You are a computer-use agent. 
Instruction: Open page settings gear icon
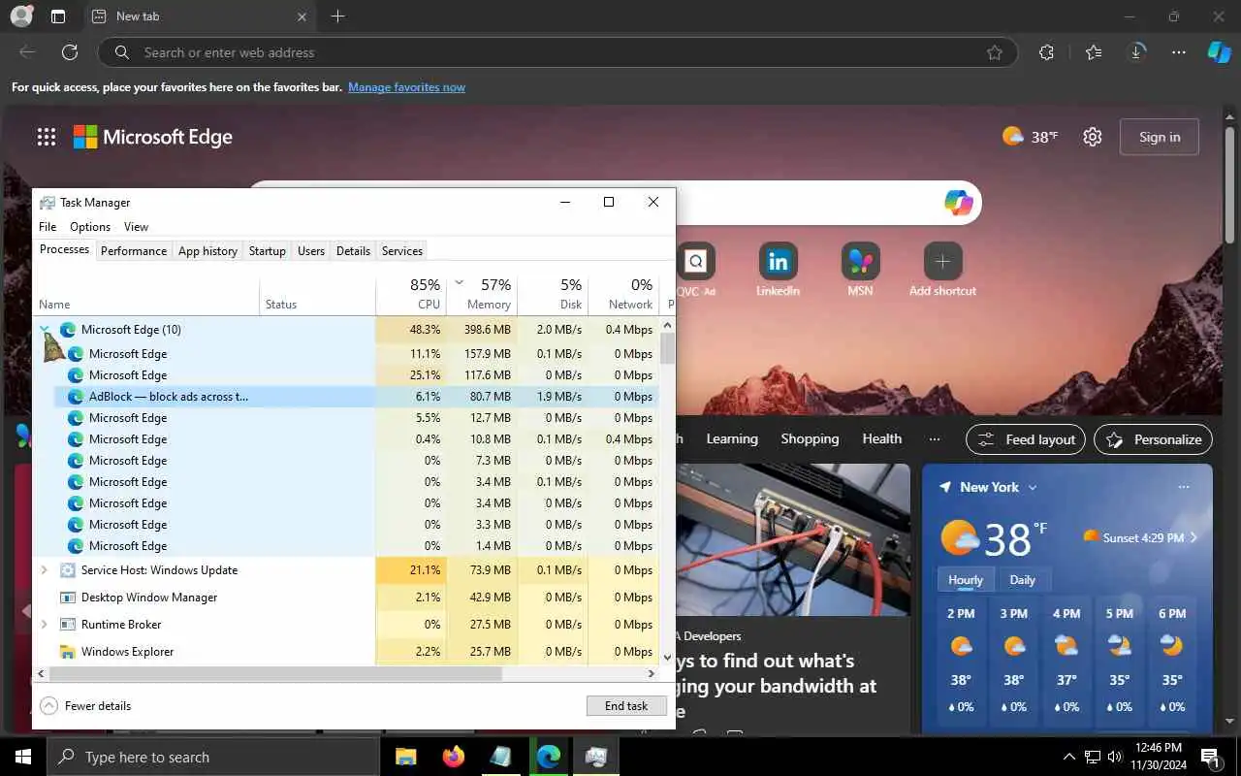point(1093,137)
